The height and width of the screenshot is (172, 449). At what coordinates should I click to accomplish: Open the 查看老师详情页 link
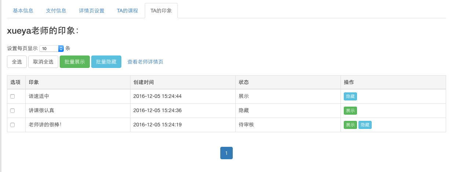coord(145,62)
